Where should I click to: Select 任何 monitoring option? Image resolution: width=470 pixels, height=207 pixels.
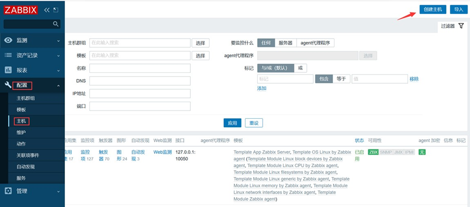coord(266,43)
